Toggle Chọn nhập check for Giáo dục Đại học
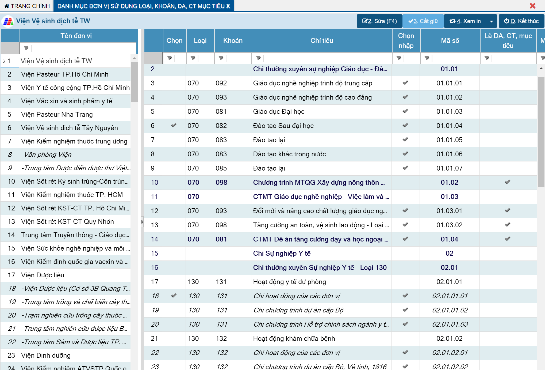 click(405, 111)
